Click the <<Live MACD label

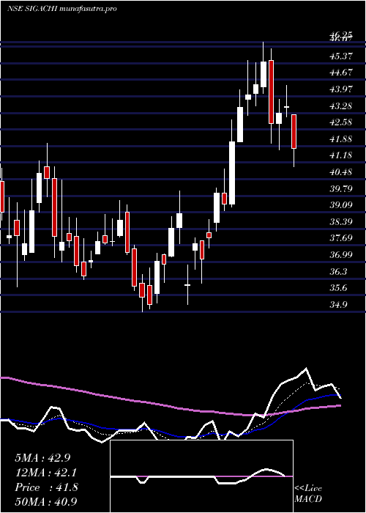tap(308, 494)
